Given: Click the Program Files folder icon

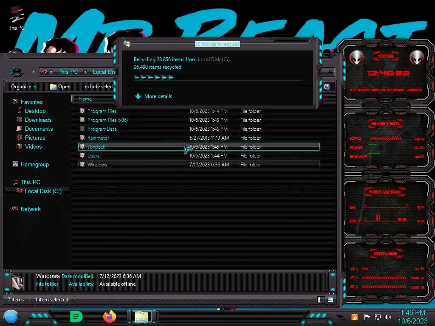Looking at the screenshot, I should 82,111.
